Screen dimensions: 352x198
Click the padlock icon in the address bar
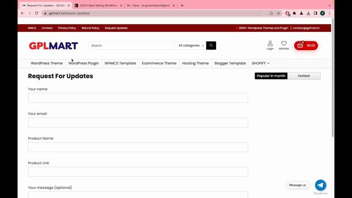coord(45,13)
